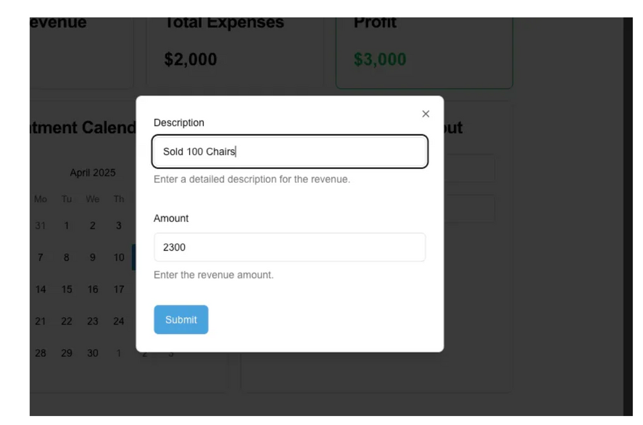Click the April 2025 calendar header
643x425 pixels.
[93, 172]
